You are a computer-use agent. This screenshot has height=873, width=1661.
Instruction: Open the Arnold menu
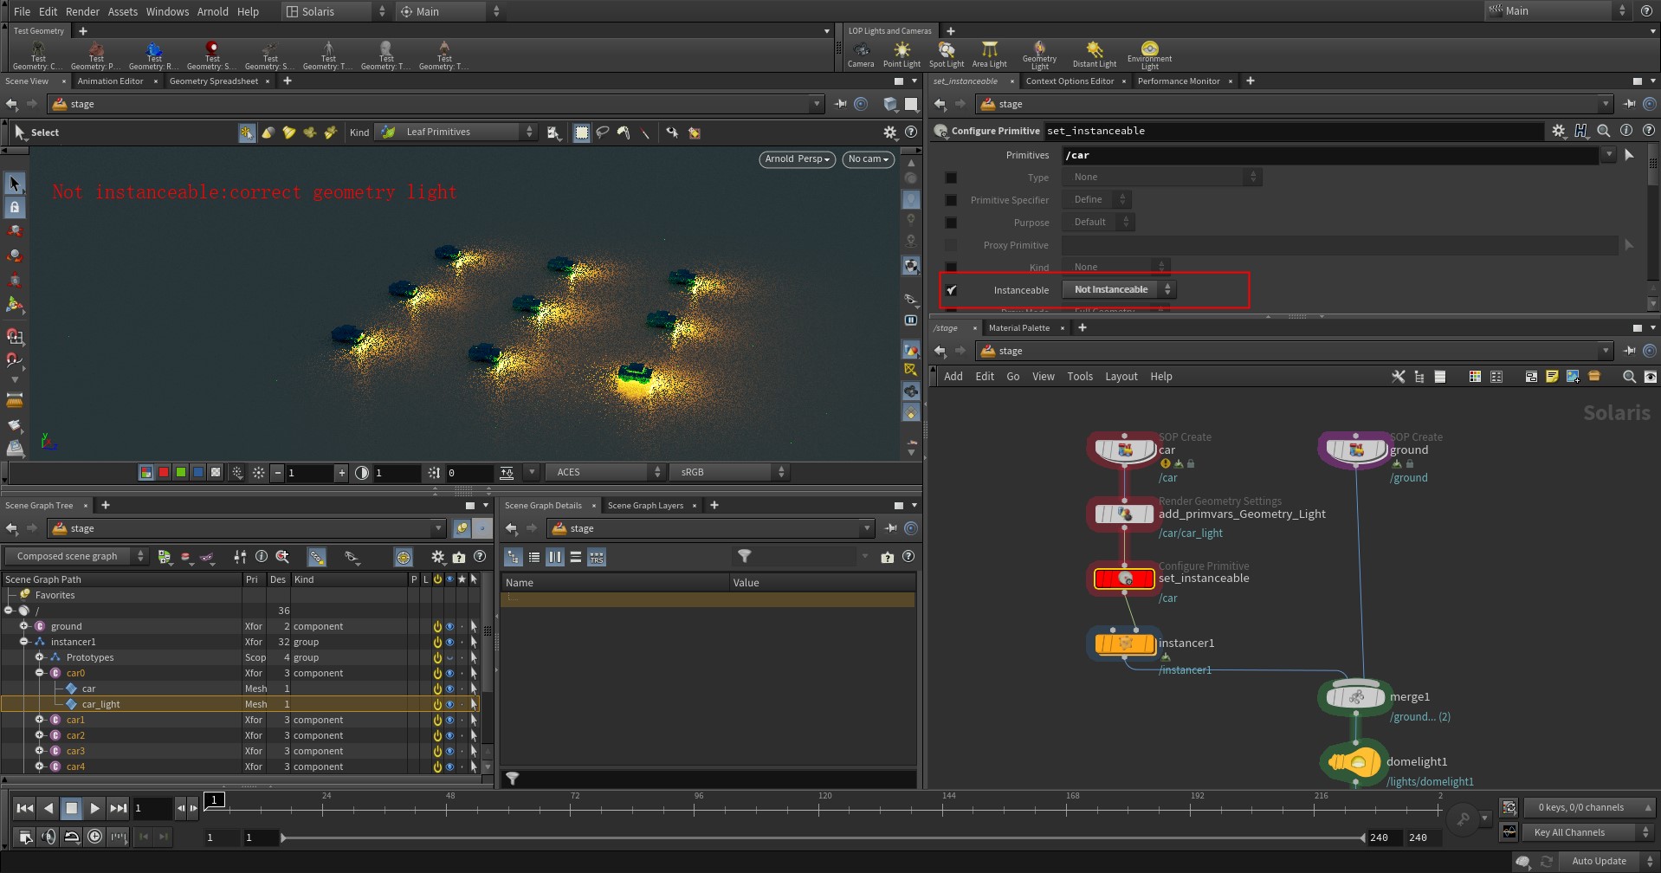pos(213,11)
